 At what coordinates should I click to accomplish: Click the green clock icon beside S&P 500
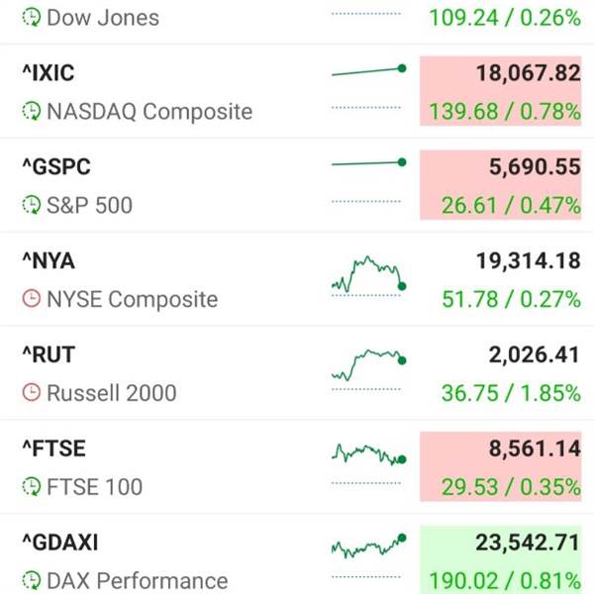[x=31, y=205]
